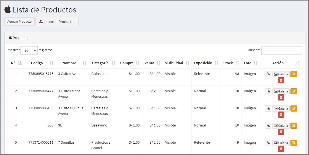Delete the 3 Ositos Avena product
The width and height of the screenshot is (309, 155).
coord(281,80)
